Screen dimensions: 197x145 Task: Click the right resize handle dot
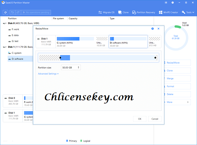pos(155,58)
